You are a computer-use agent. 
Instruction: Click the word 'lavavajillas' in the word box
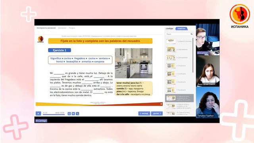pos(72,62)
